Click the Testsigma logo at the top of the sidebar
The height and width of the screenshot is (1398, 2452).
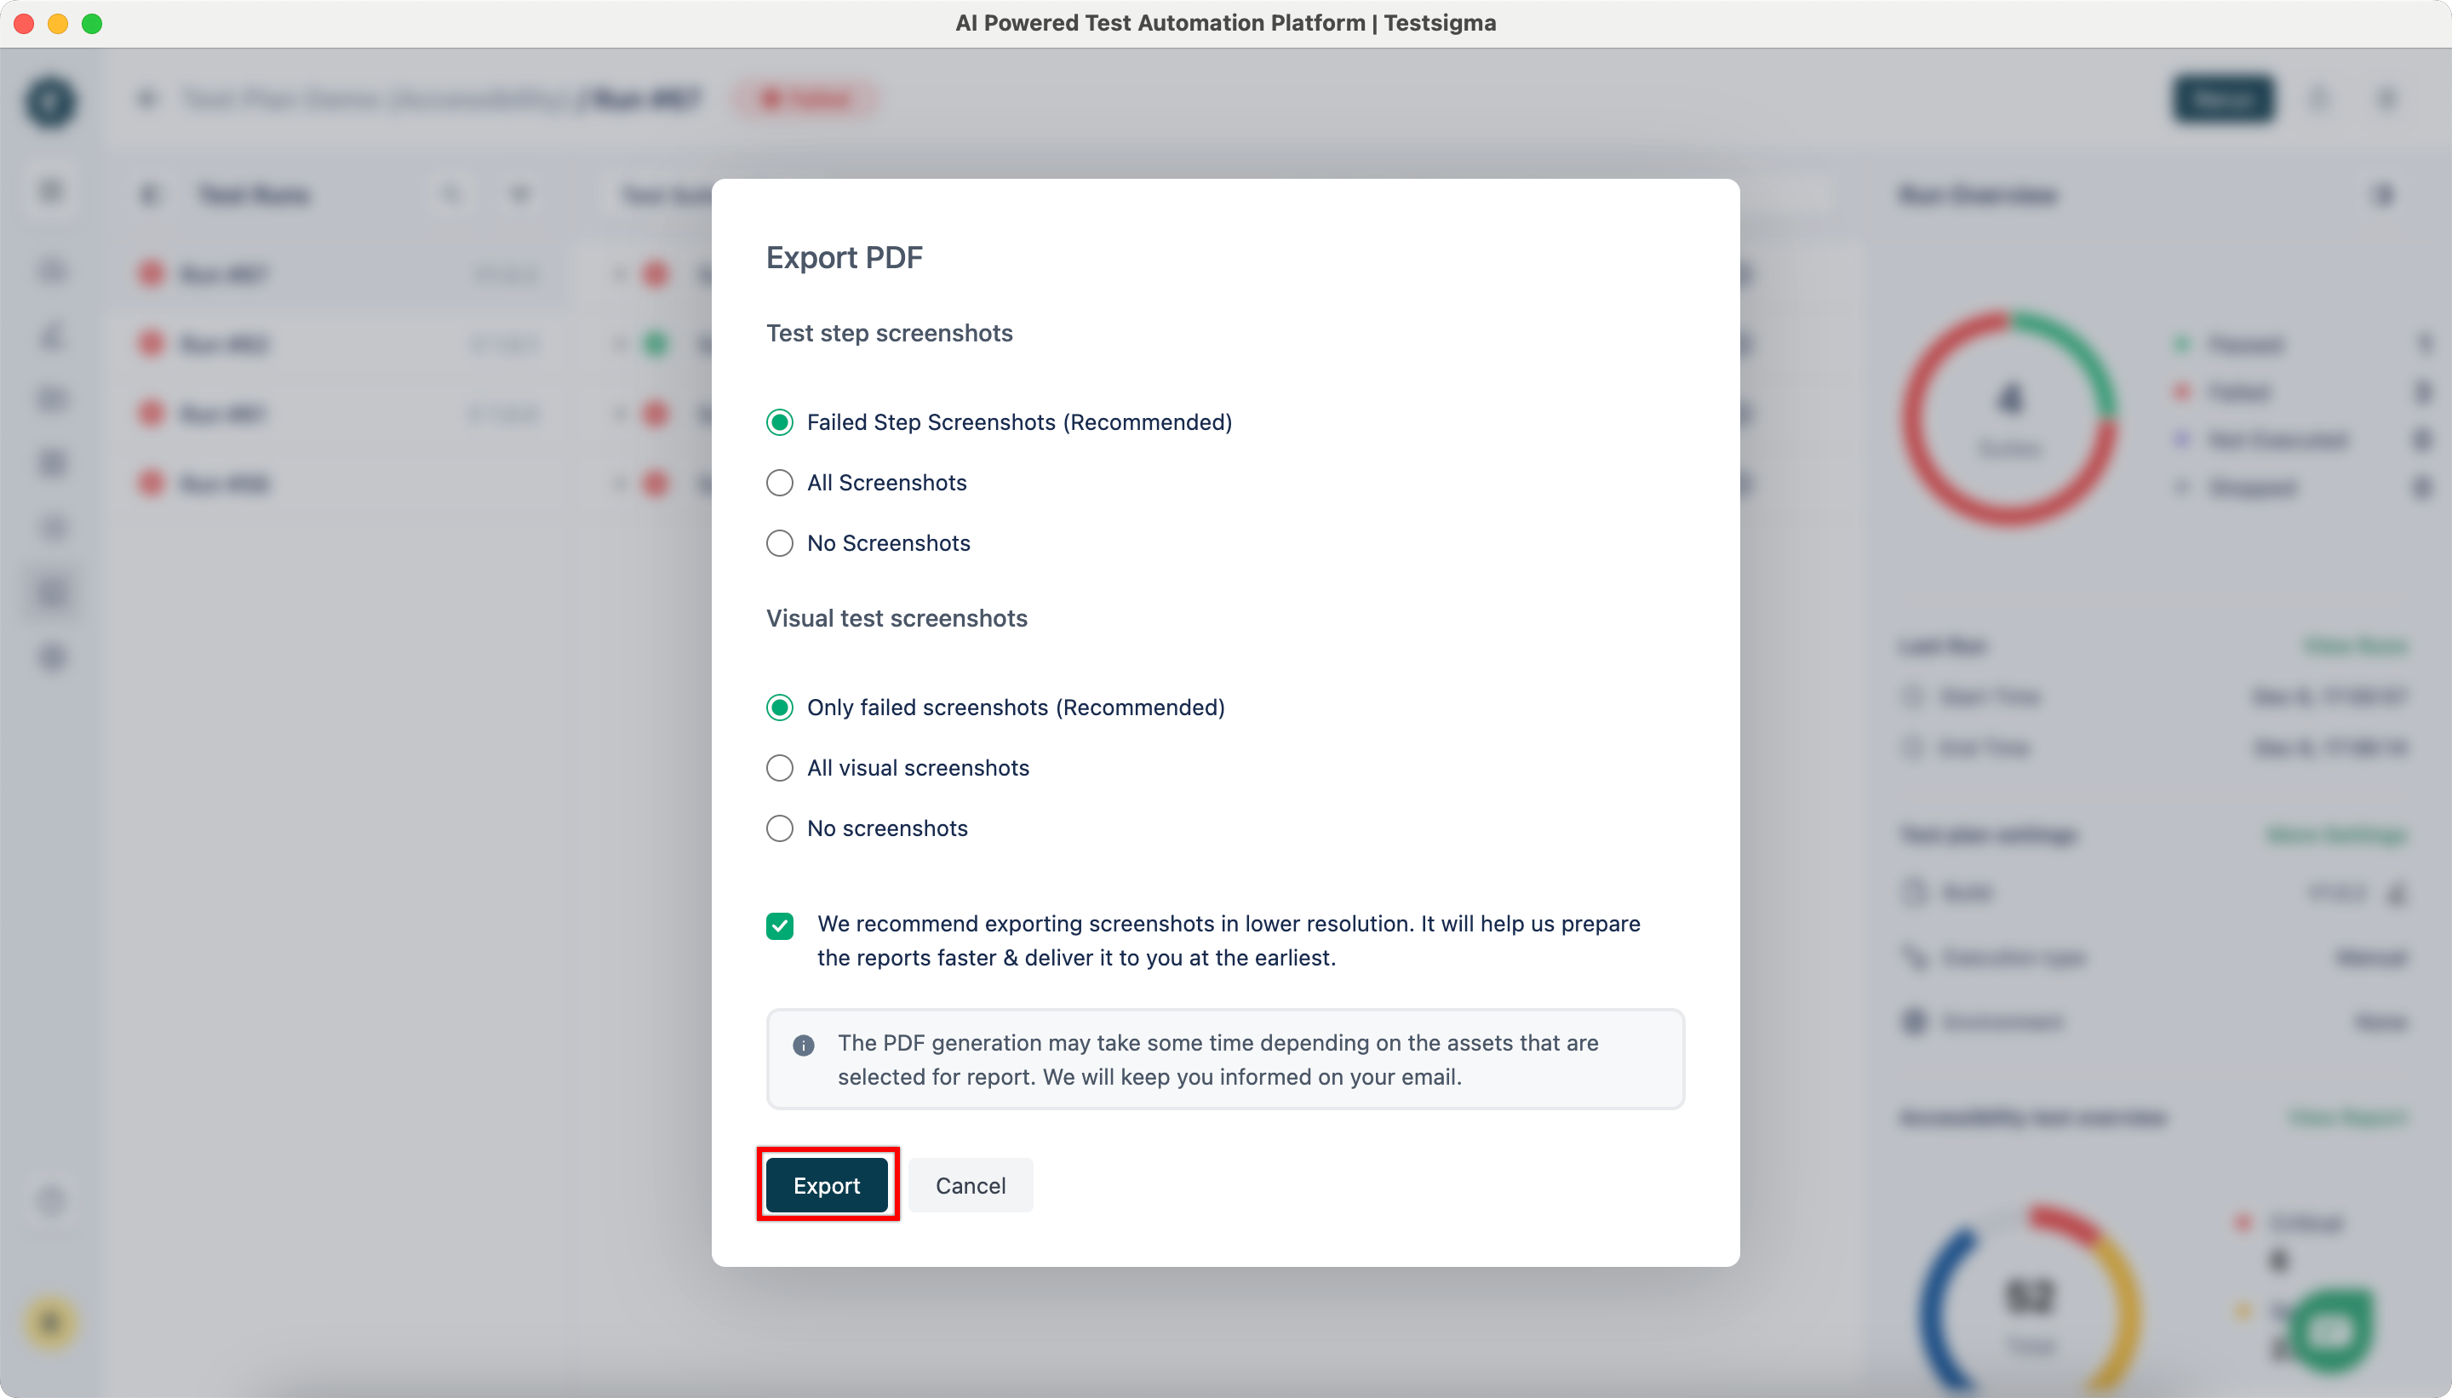51,103
